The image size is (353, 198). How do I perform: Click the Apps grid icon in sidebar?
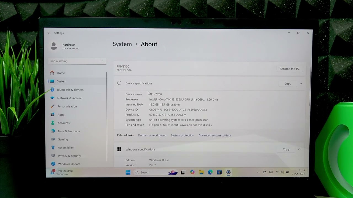[52, 114]
